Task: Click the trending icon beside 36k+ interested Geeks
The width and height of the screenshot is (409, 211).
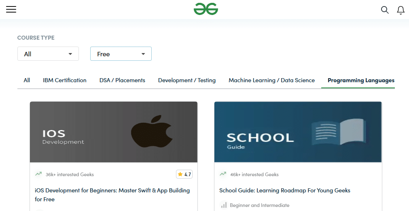Action: coord(38,174)
